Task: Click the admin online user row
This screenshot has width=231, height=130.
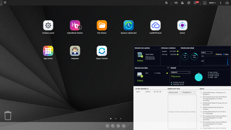Action: (x=149, y=92)
